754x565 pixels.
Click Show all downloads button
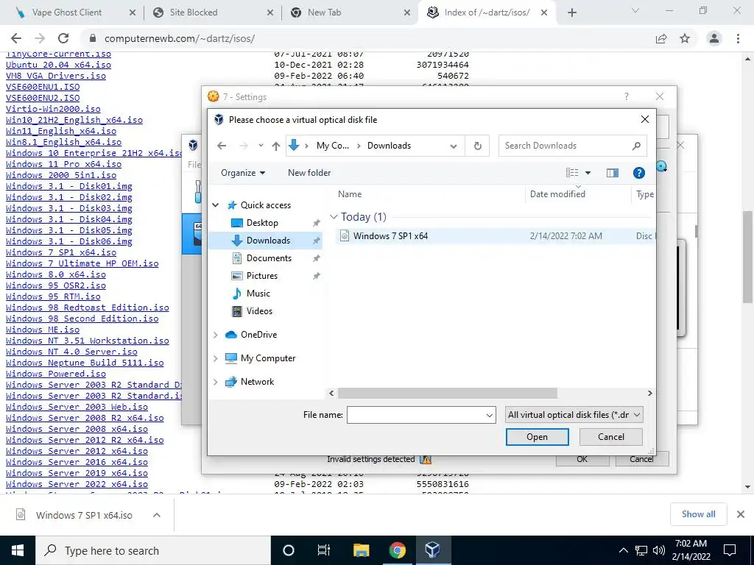(698, 514)
